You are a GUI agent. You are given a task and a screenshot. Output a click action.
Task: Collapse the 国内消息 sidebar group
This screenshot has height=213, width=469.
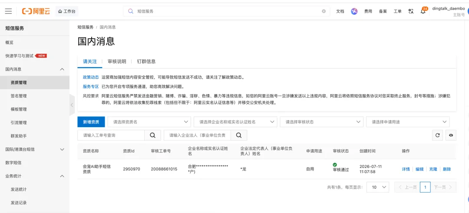35,69
